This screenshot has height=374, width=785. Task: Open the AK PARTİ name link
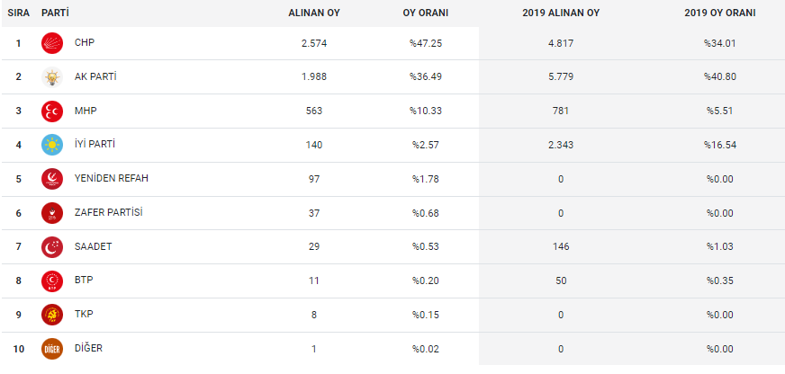pyautogui.click(x=95, y=76)
